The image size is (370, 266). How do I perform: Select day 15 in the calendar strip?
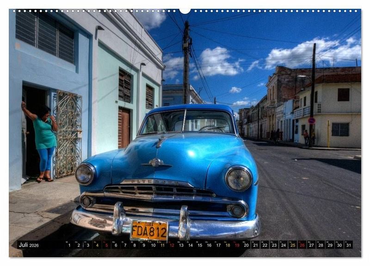199,245
